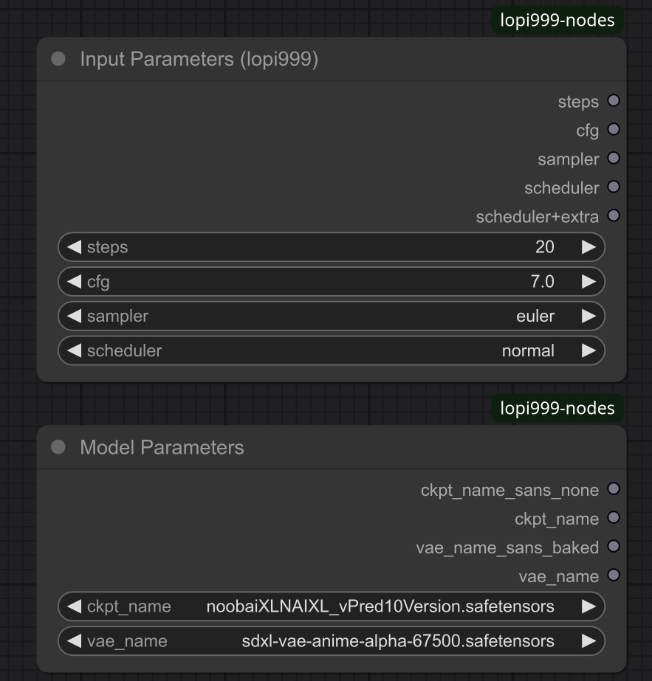The height and width of the screenshot is (681, 652).
Task: Select next vae_name with the right arrow
Action: [588, 642]
